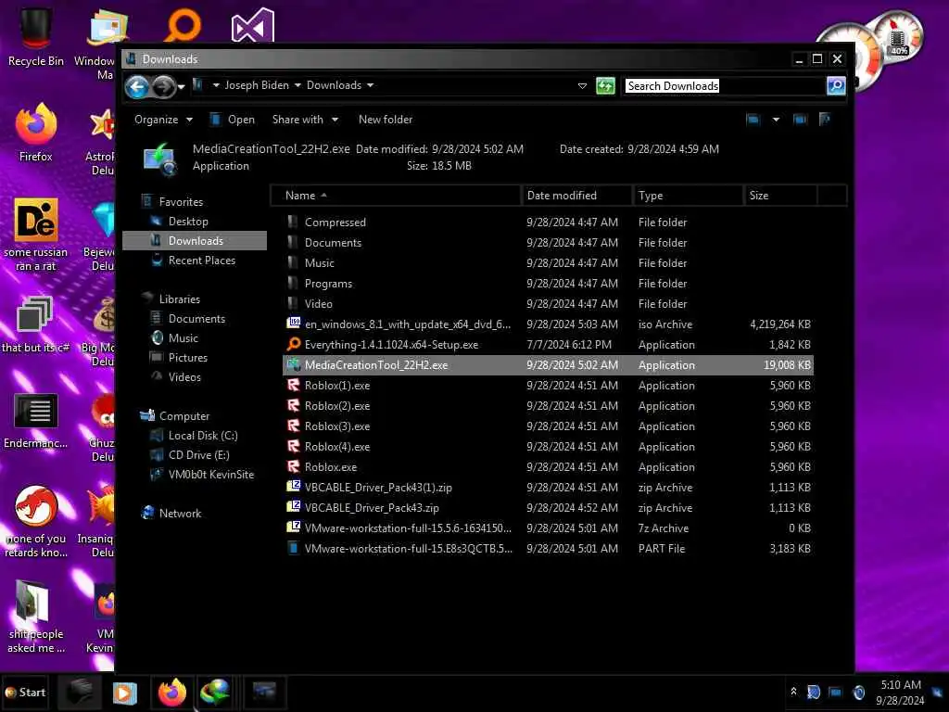Select the VMware-workstation 7z Archive file
Image resolution: width=949 pixels, height=712 pixels.
click(x=549, y=528)
